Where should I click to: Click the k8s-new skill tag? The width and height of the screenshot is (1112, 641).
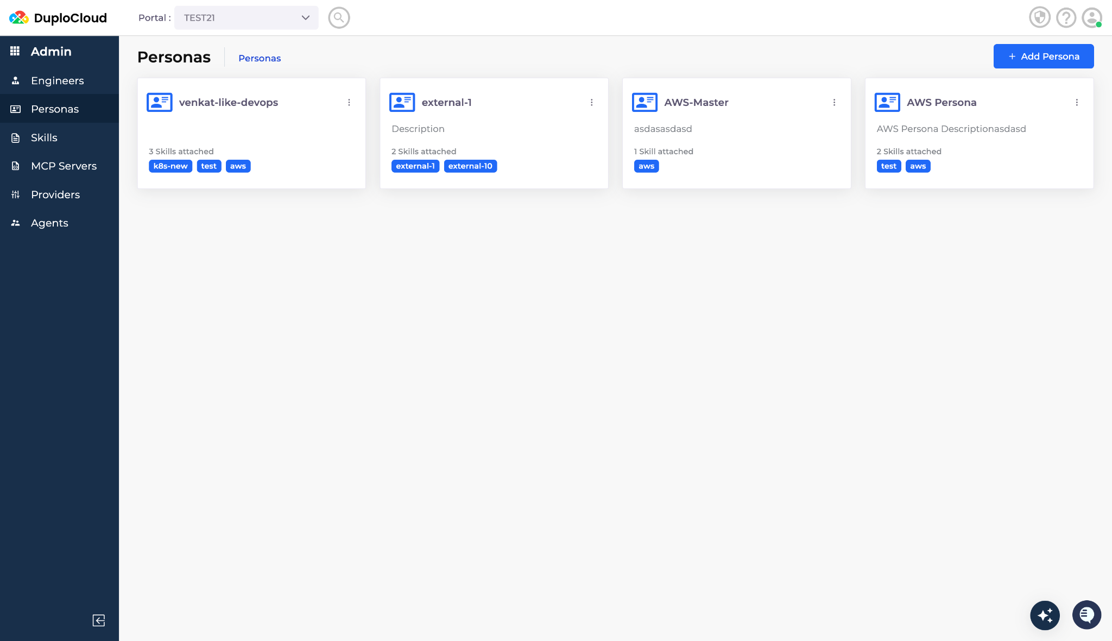pos(170,166)
